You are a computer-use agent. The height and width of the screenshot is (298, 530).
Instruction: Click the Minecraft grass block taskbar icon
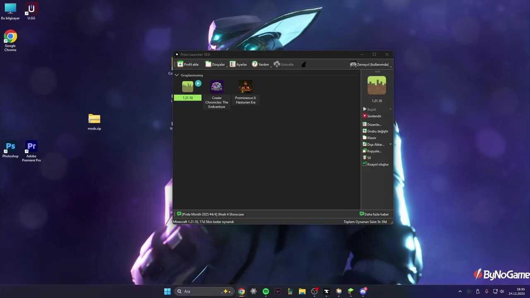(x=351, y=291)
